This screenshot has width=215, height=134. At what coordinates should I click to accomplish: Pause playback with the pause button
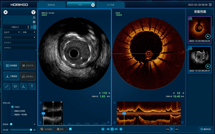click(x=112, y=129)
